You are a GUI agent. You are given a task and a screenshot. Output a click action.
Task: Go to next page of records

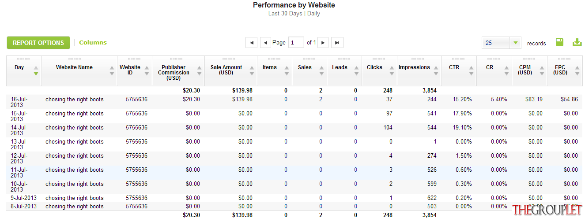[323, 43]
